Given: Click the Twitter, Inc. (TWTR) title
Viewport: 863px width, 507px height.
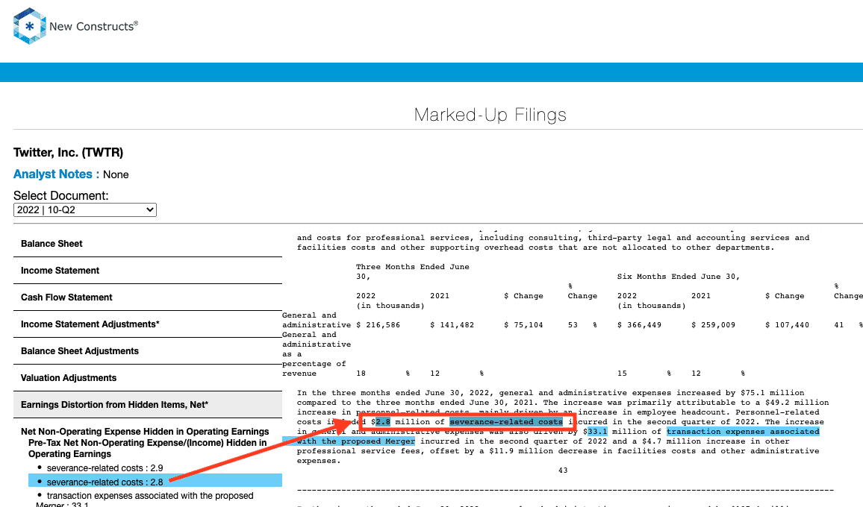Looking at the screenshot, I should tap(68, 152).
